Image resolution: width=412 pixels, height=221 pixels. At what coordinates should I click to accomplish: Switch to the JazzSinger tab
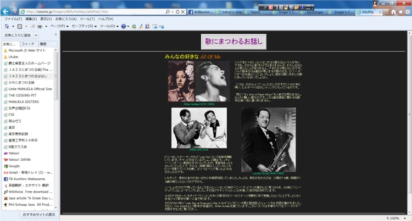point(313,12)
